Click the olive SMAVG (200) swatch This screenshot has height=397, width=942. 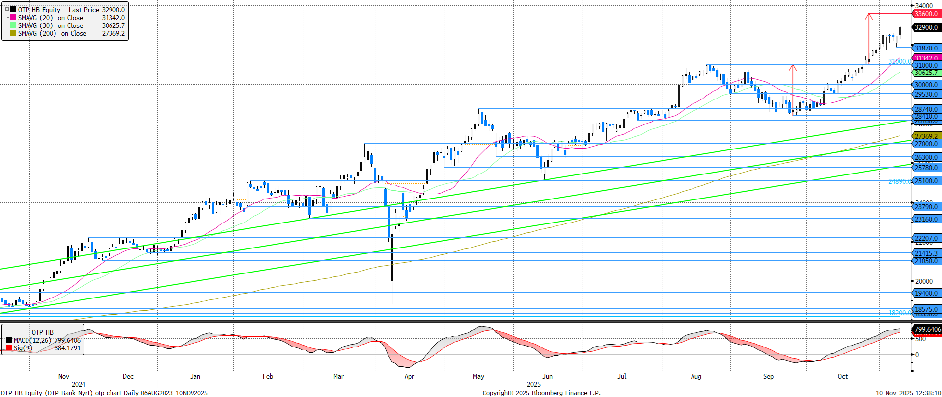[x=13, y=33]
